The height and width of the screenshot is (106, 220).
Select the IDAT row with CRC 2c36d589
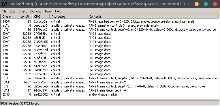tap(110, 46)
